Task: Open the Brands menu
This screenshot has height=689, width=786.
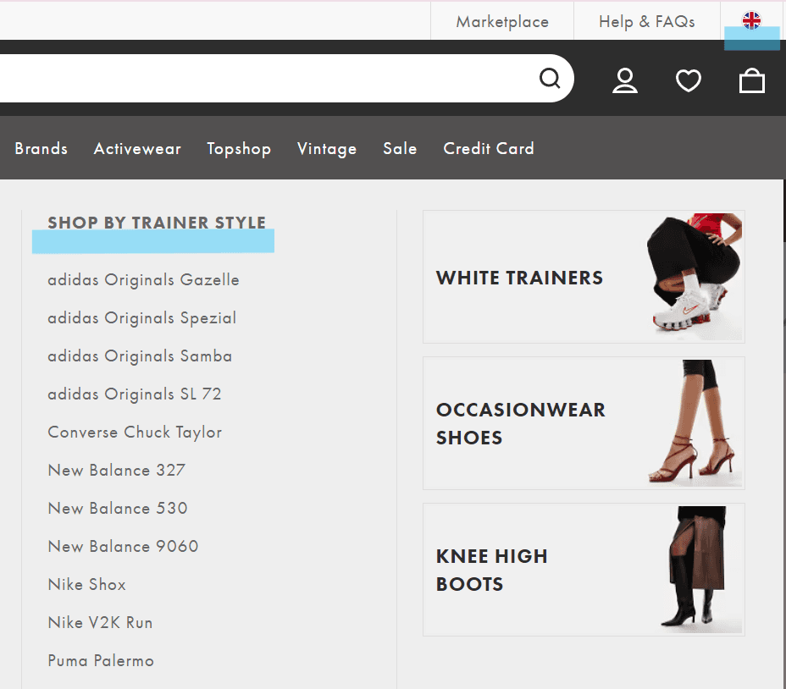Action: click(42, 148)
